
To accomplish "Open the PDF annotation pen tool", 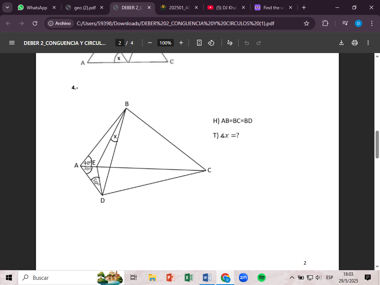I will (x=230, y=43).
